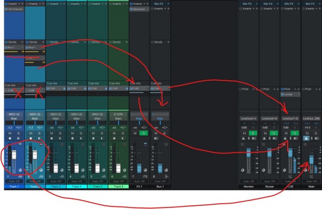Toggle input monitor on Track 1
The width and height of the screenshot is (322, 209).
(18, 138)
